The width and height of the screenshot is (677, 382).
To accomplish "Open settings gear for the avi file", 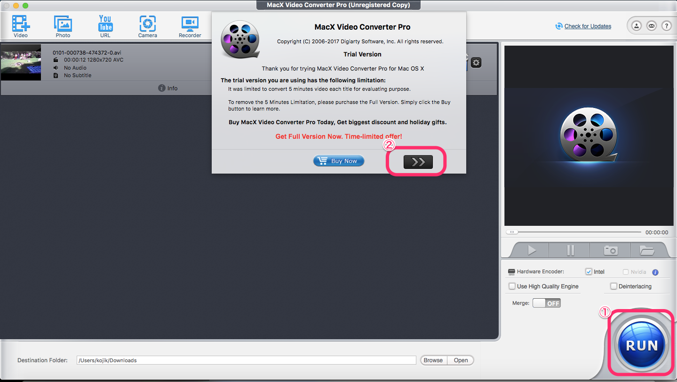I will pyautogui.click(x=476, y=63).
